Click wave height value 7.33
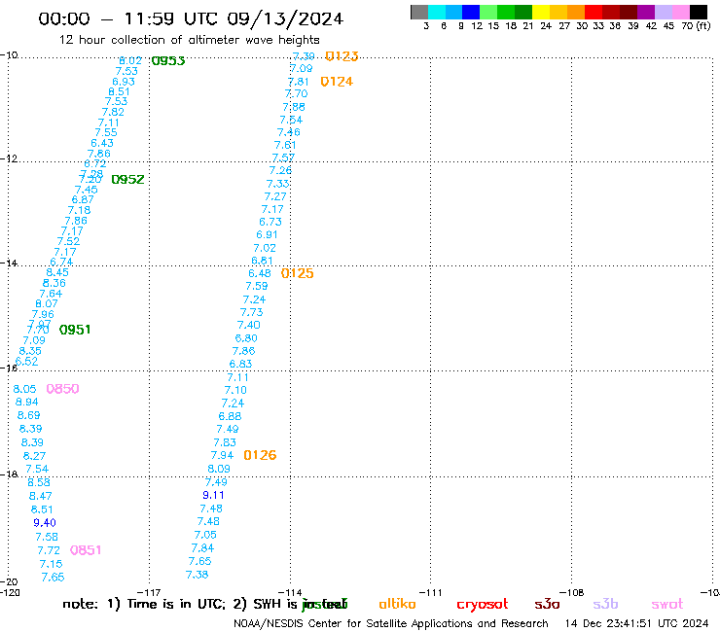This screenshot has height=632, width=720. click(x=278, y=184)
